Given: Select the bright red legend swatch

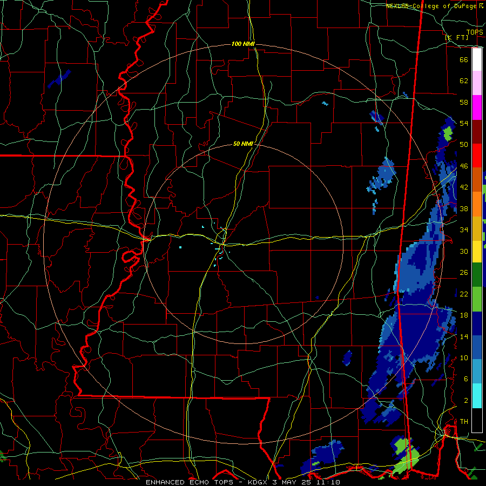Looking at the screenshot, I should coord(477,156).
